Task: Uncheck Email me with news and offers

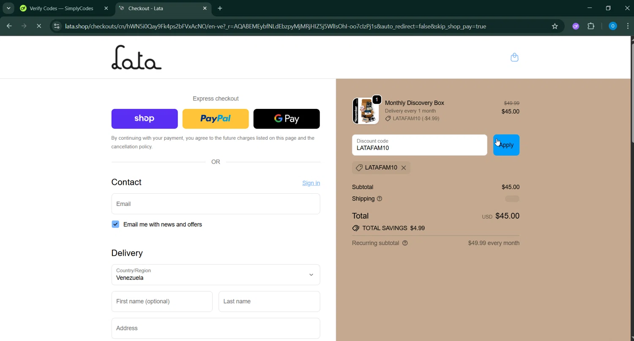Action: point(115,225)
